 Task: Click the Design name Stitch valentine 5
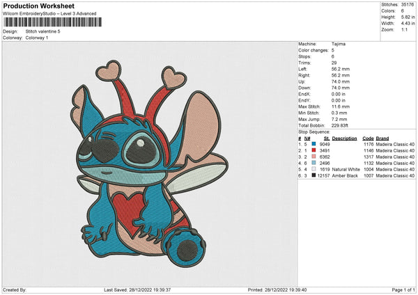(x=43, y=31)
